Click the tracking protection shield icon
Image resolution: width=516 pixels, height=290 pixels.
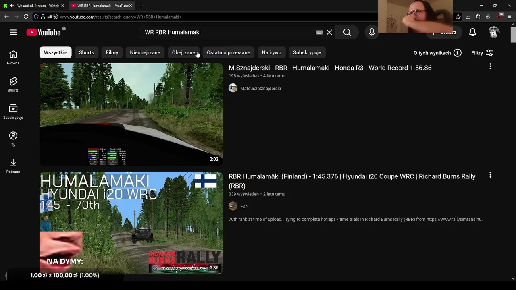pos(36,17)
